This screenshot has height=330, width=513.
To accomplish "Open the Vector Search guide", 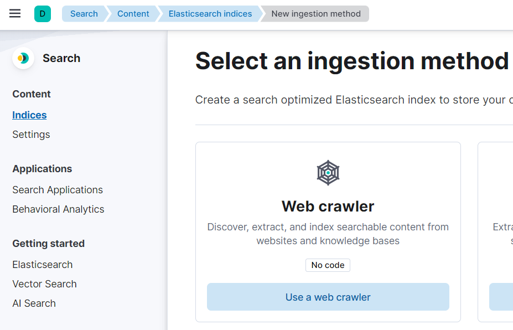I will click(44, 283).
